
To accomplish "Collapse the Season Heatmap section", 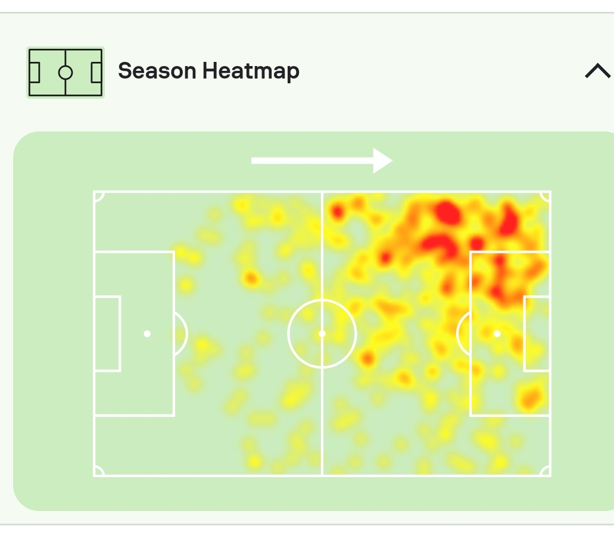I will point(597,71).
